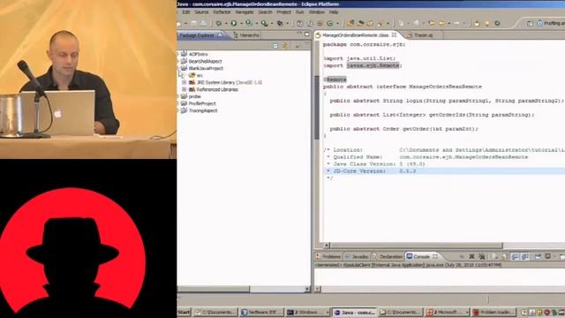The width and height of the screenshot is (565, 318).
Task: Click the editor horizontal scrollbar
Action: tap(416, 246)
